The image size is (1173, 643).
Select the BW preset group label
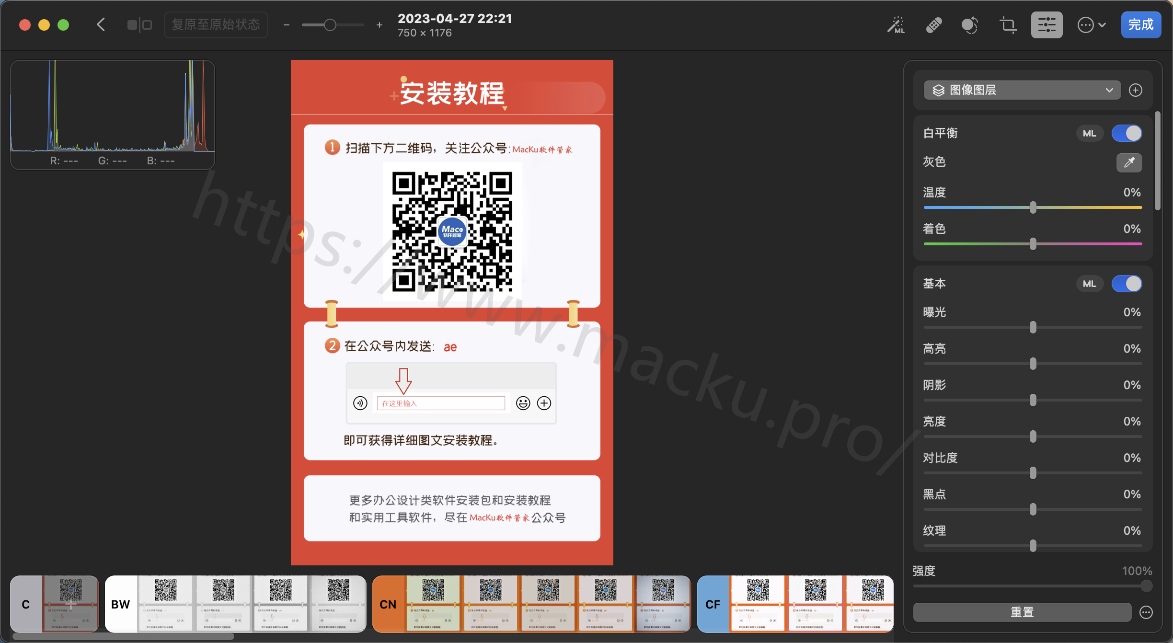pyautogui.click(x=121, y=604)
